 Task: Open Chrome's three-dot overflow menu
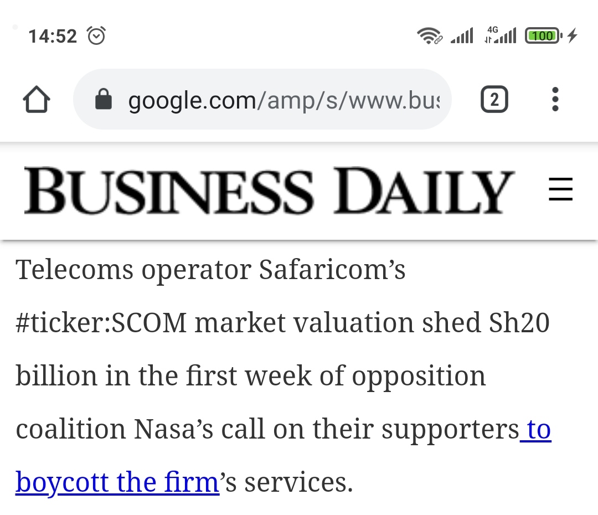click(x=555, y=100)
